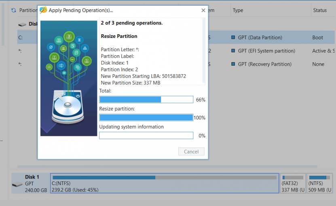
Task: Click the Recovery Partition type icon
Action: (233, 64)
